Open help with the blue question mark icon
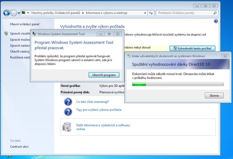 [x=216, y=21]
